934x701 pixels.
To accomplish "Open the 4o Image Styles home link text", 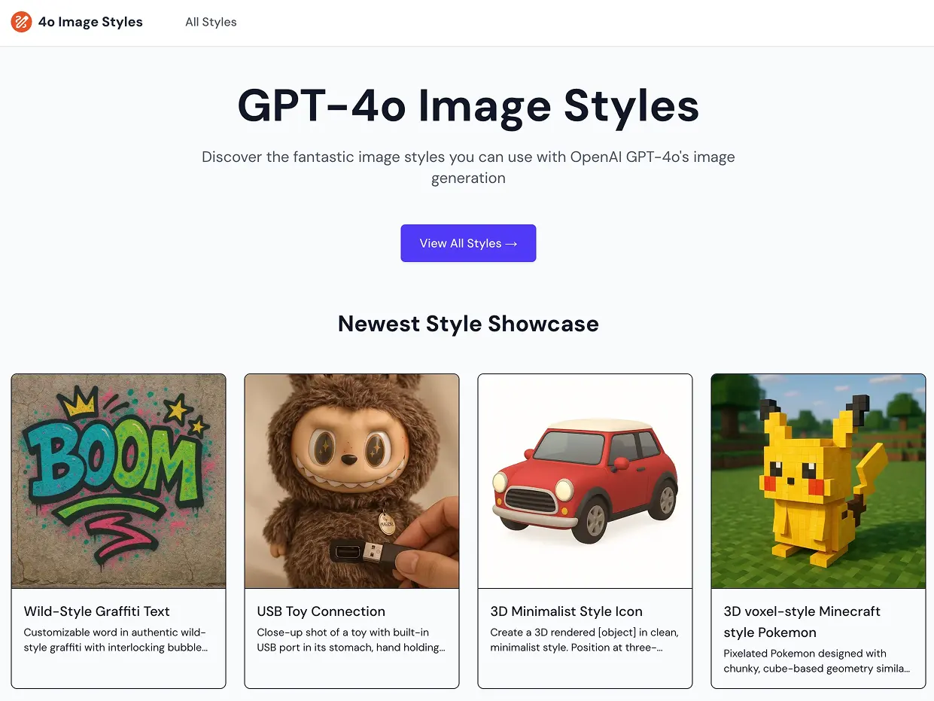I will click(90, 22).
